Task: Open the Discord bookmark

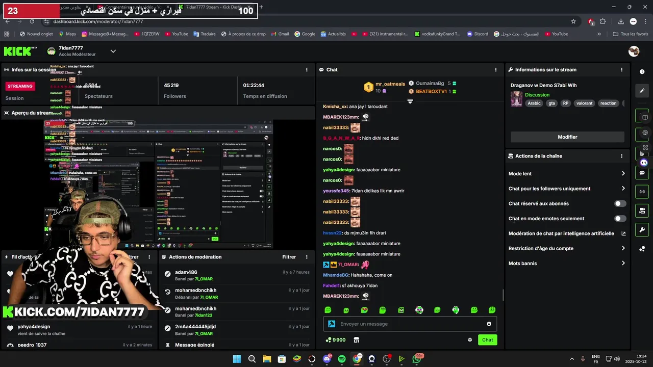Action: (477, 34)
